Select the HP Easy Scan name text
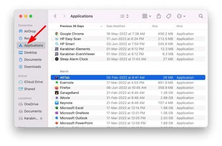 [x=70, y=39]
